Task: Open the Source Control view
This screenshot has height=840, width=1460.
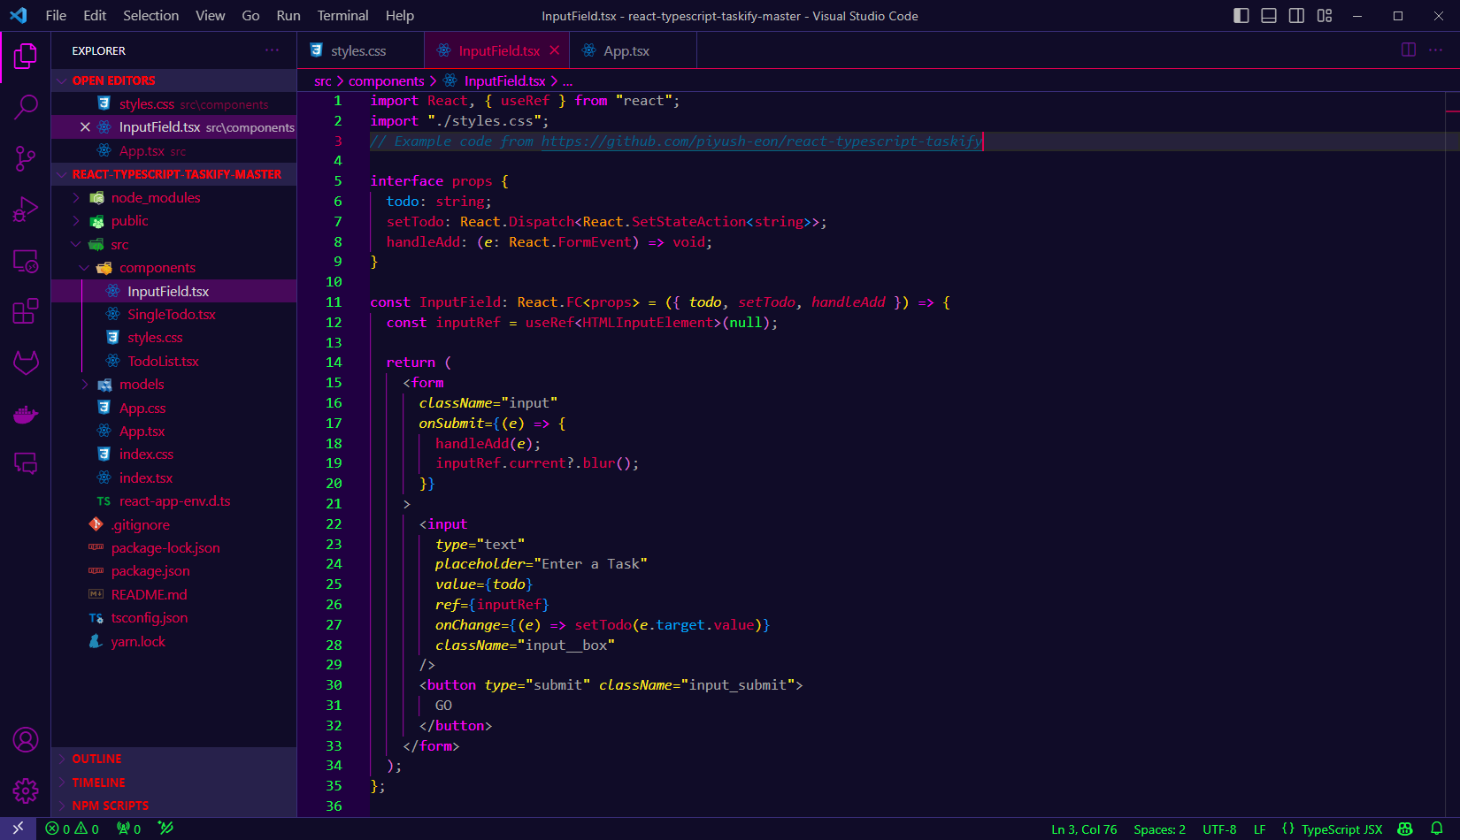Action: [x=26, y=157]
